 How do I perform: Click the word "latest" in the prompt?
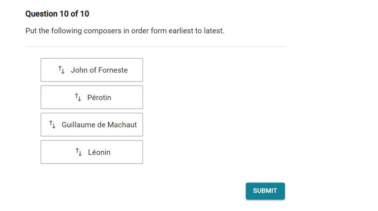point(213,31)
